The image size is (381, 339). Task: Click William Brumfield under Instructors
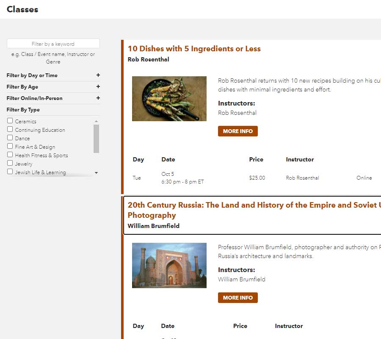coord(242,279)
